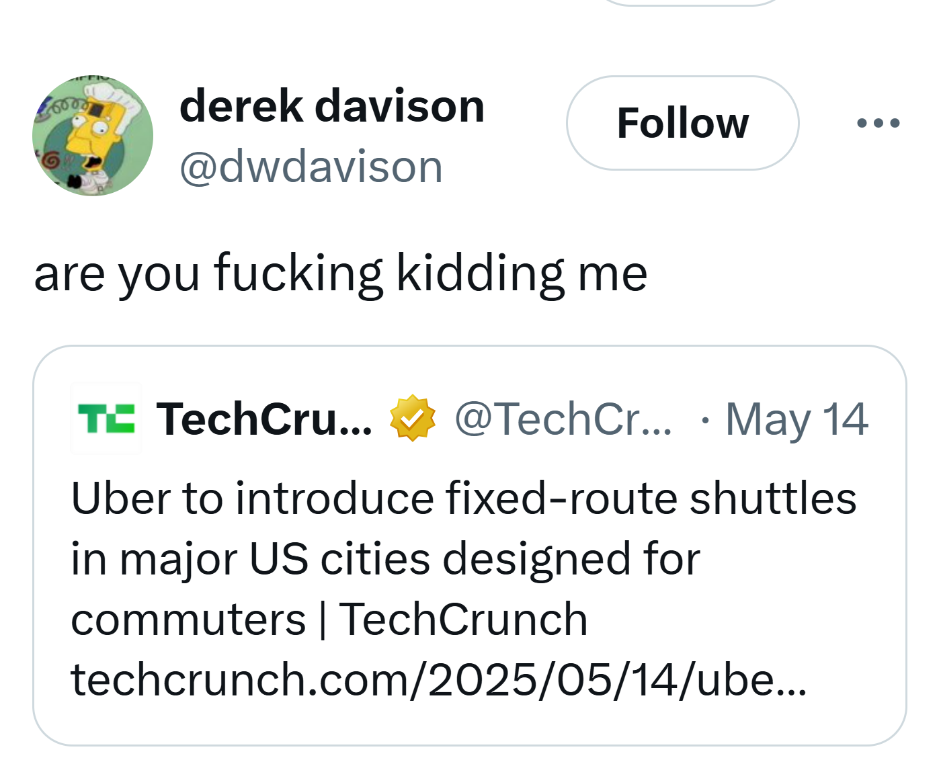
Task: Open the derek davison display name
Action: point(332,106)
